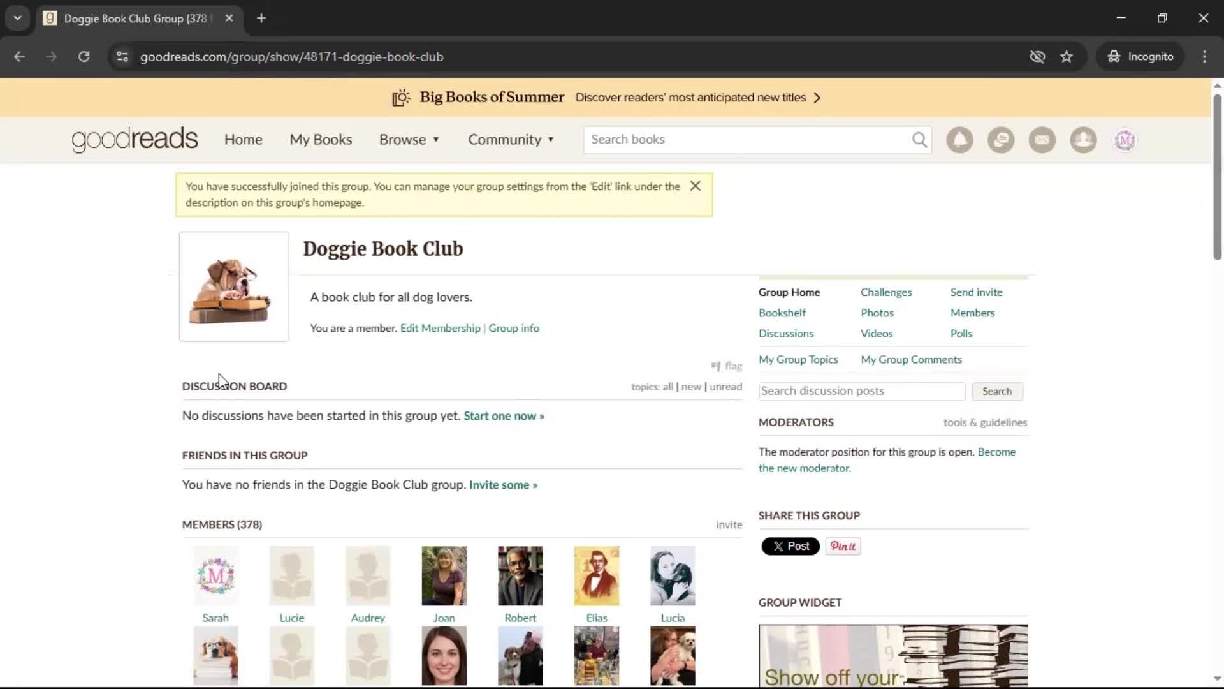Screen dimensions: 1224x689
Task: Click Invite some friends link
Action: click(503, 485)
